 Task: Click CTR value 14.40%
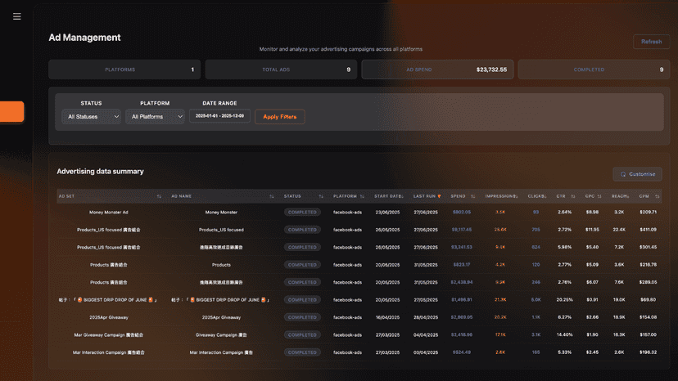pyautogui.click(x=564, y=334)
